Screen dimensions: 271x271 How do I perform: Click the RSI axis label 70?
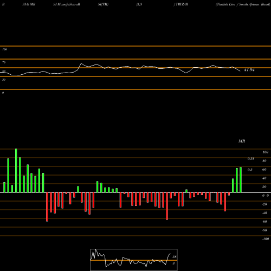4,62
